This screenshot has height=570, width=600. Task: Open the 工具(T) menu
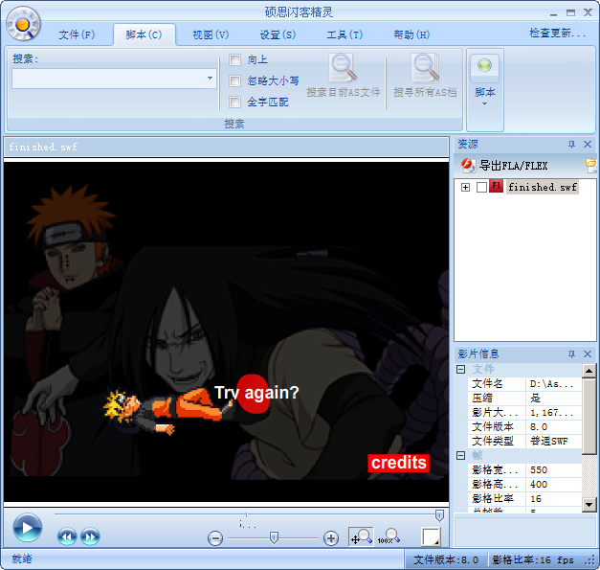click(x=344, y=34)
